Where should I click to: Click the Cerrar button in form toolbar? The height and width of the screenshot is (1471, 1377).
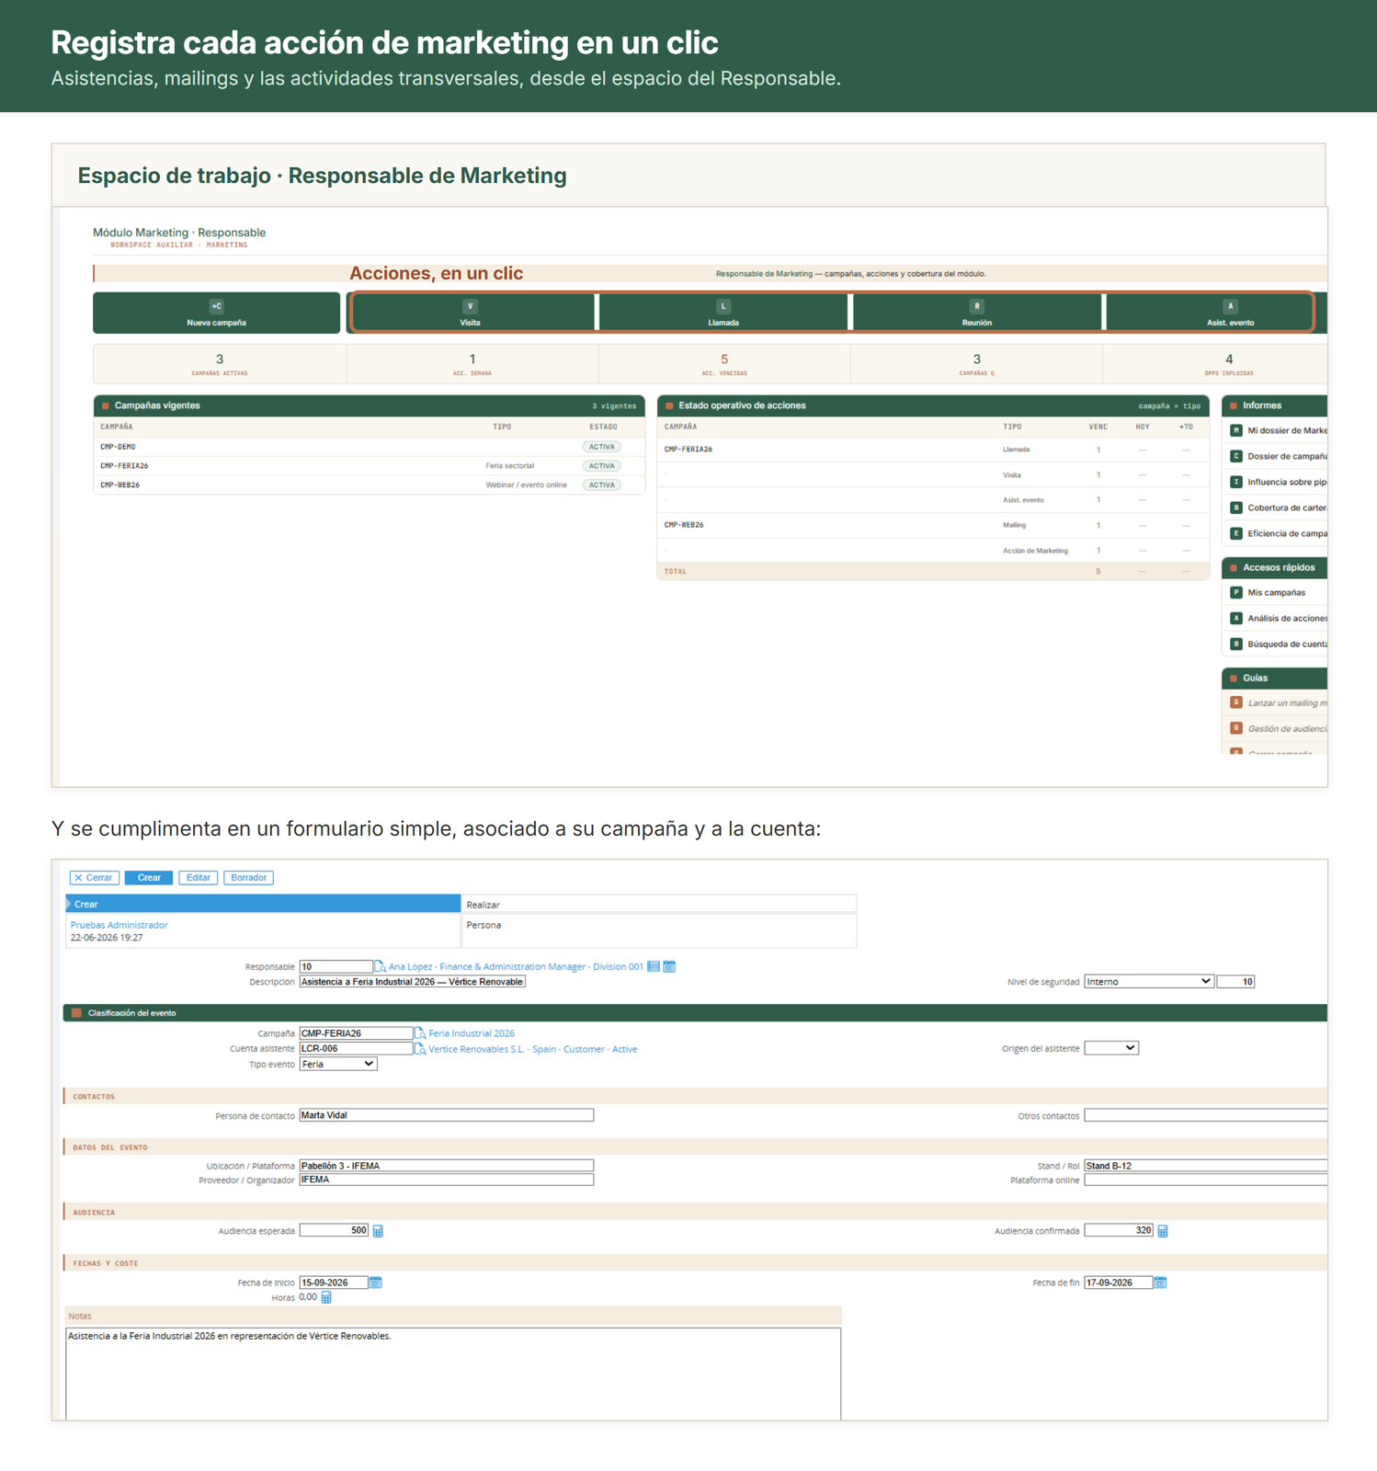[94, 878]
